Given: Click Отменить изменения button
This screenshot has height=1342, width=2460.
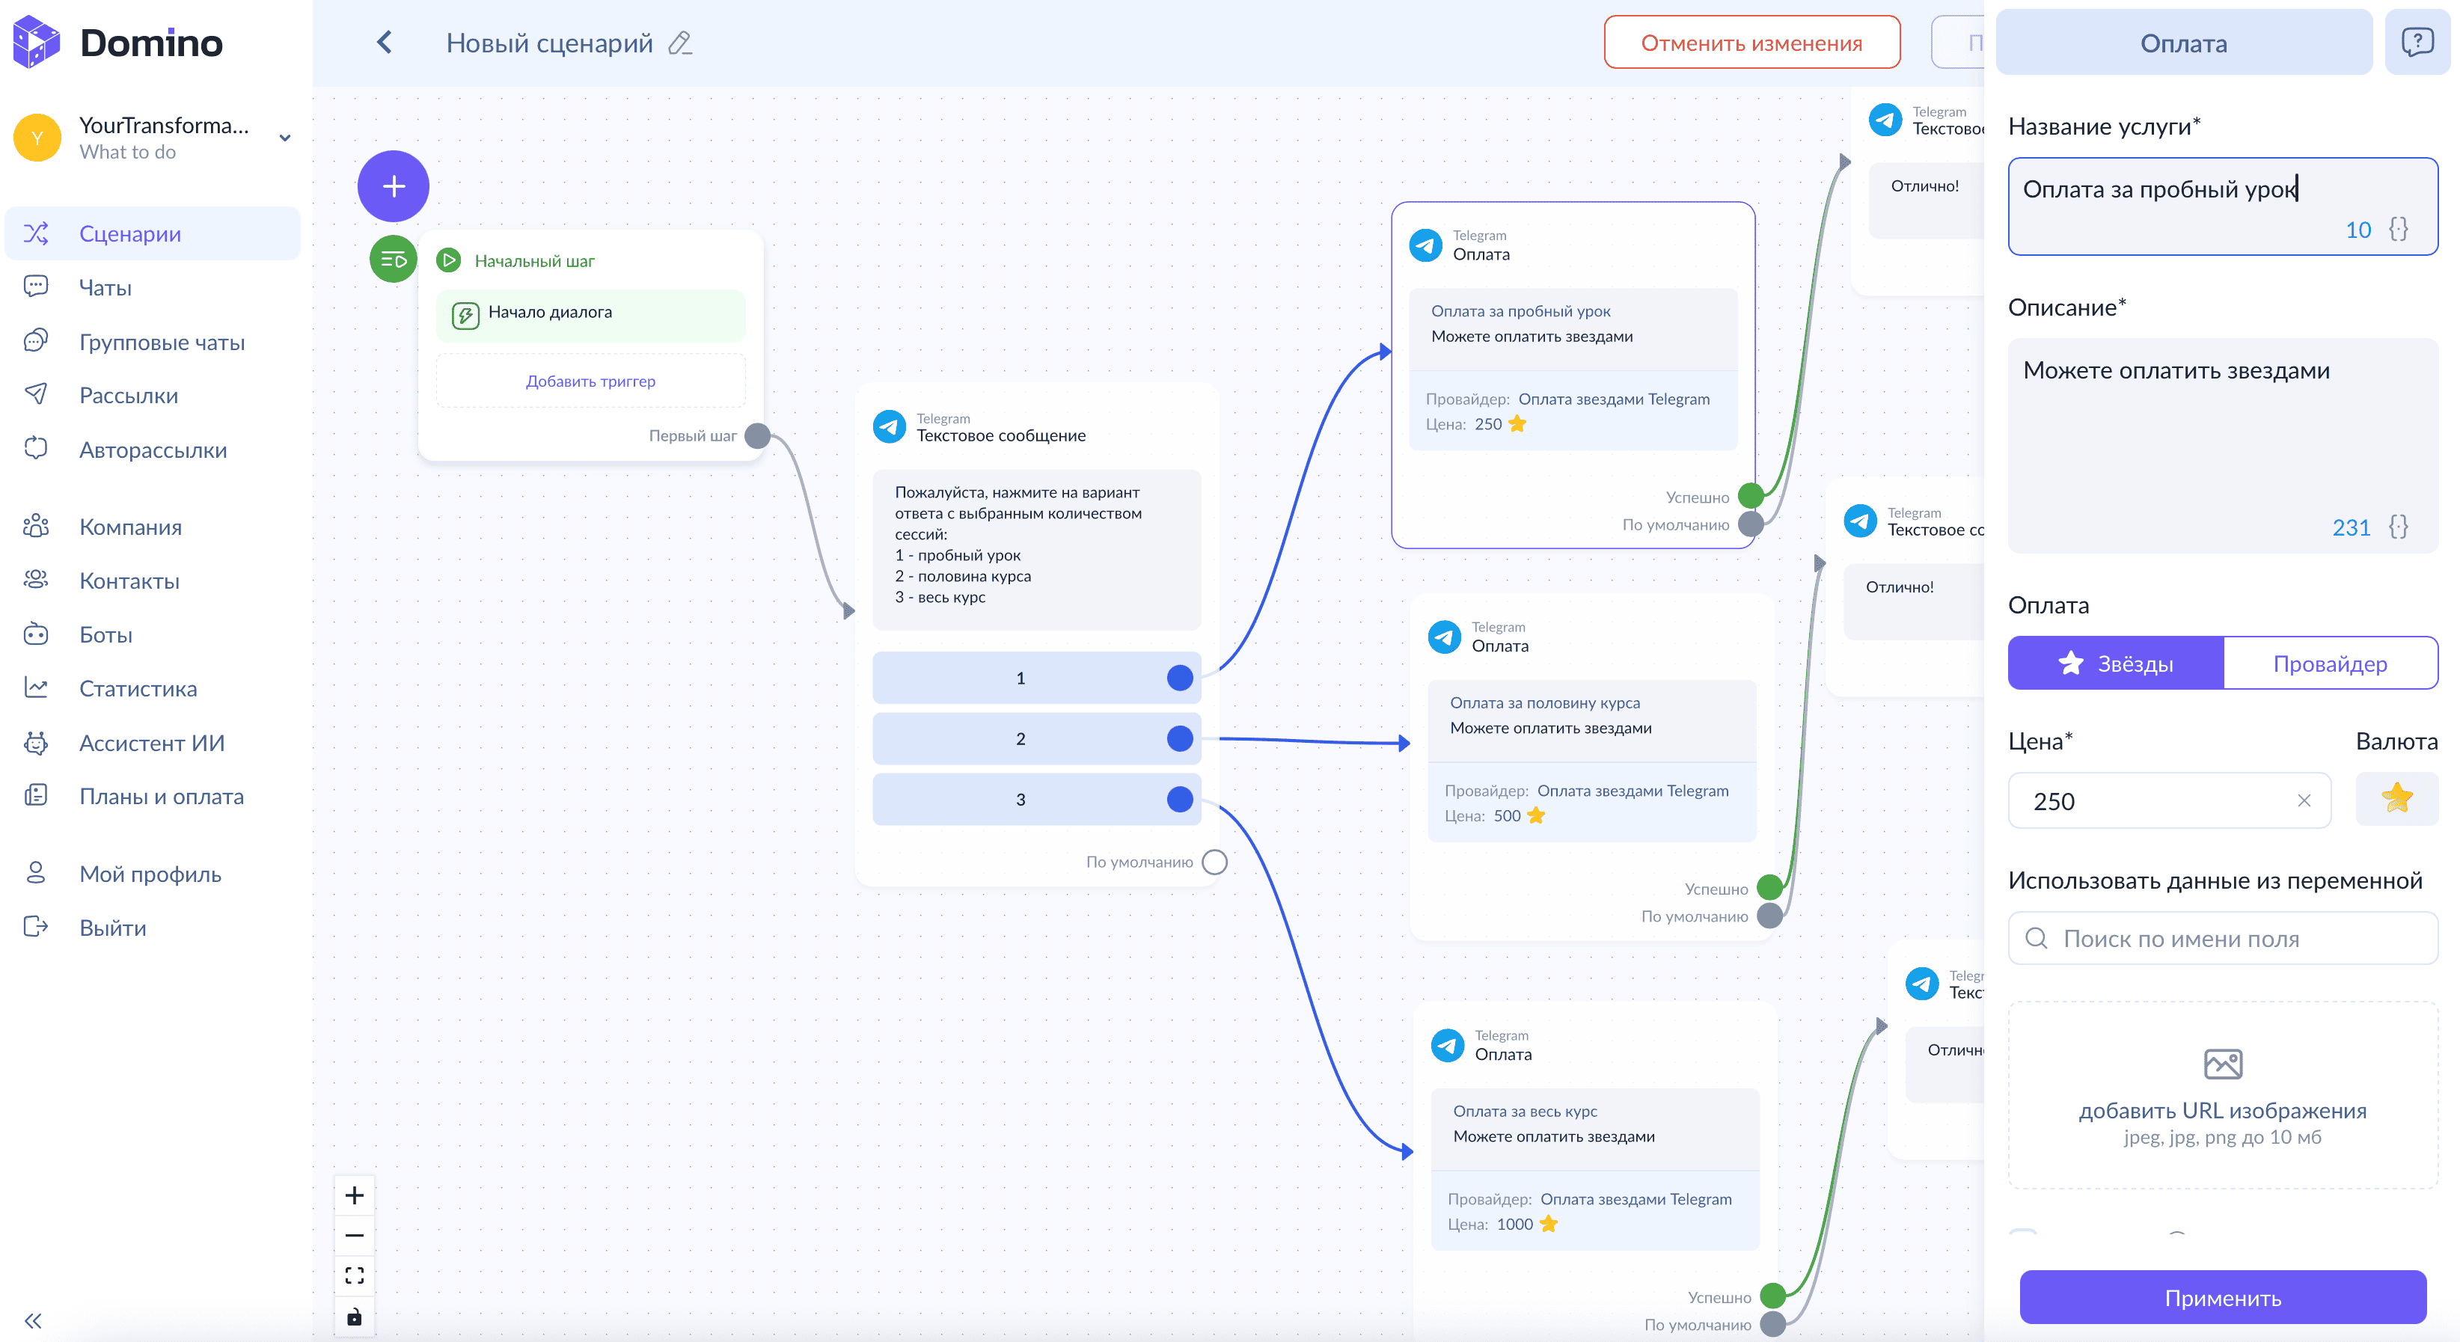Looking at the screenshot, I should (x=1751, y=43).
